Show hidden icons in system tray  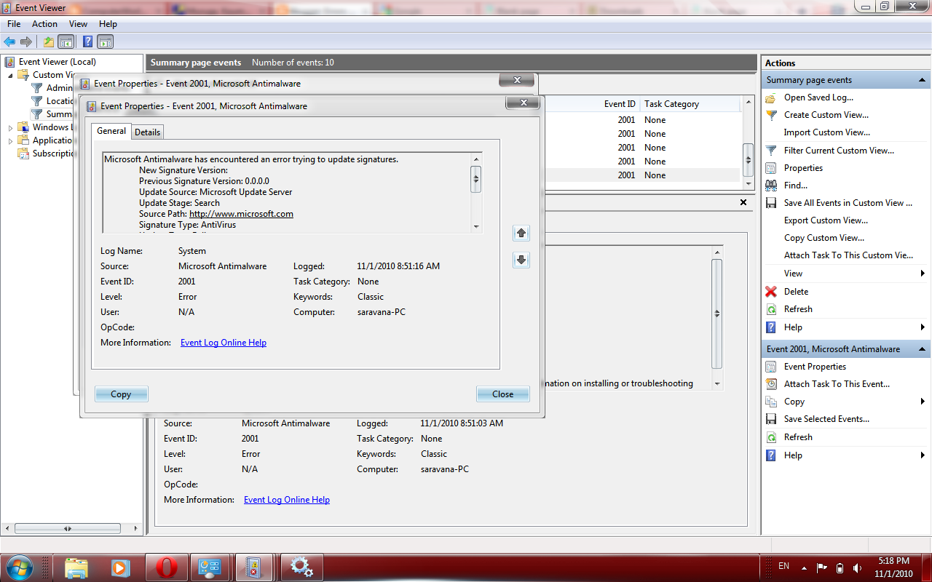[x=804, y=568]
